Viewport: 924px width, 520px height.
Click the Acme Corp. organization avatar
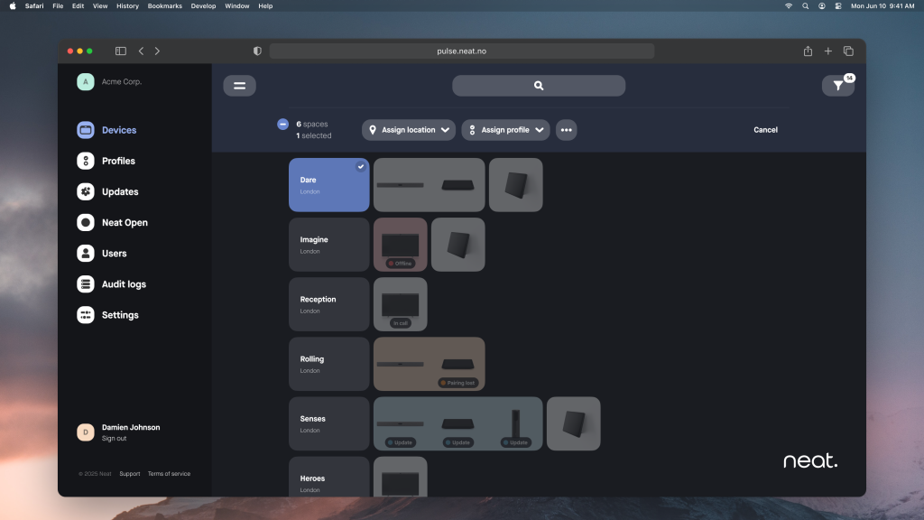click(x=86, y=81)
